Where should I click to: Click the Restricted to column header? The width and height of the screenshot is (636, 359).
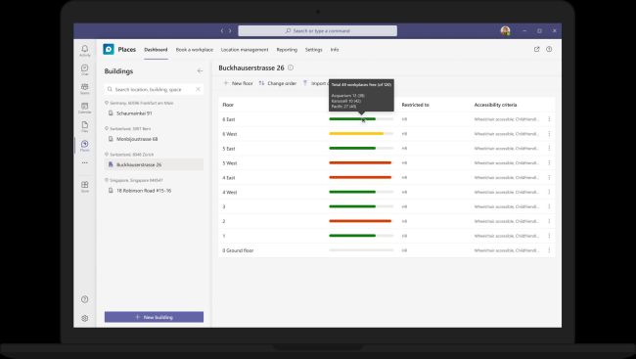[x=415, y=105]
